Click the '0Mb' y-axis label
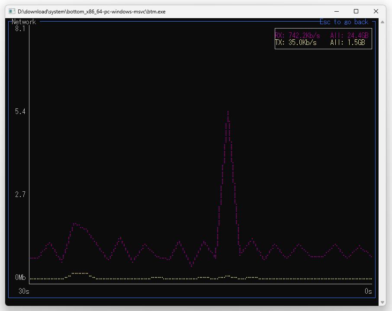 pyautogui.click(x=20, y=277)
